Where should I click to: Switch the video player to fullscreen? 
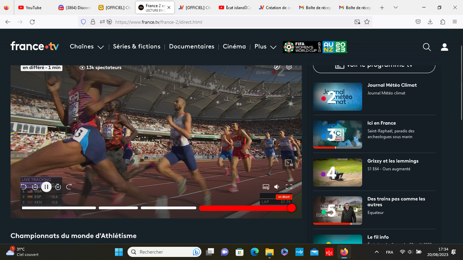(x=289, y=186)
